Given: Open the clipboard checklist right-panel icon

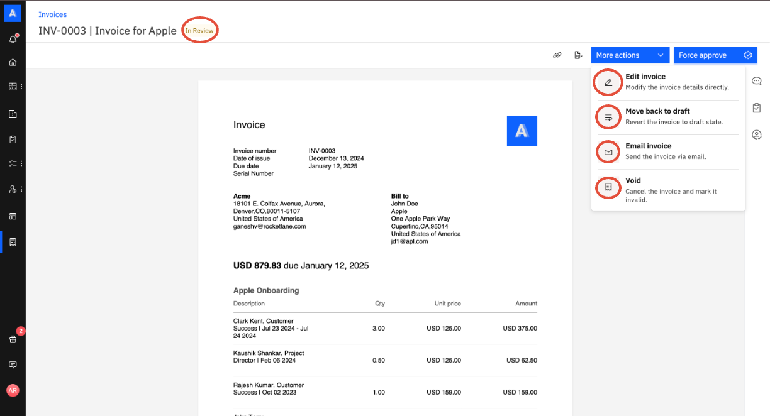Looking at the screenshot, I should click(x=757, y=108).
